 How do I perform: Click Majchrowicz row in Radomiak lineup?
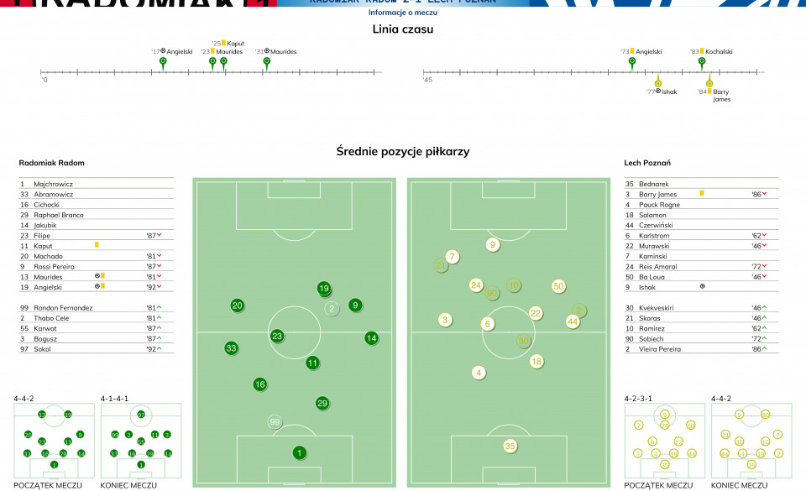96,183
